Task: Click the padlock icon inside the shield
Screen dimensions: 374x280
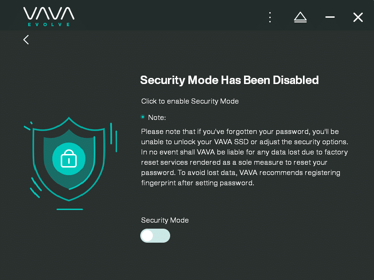Action: pyautogui.click(x=69, y=159)
